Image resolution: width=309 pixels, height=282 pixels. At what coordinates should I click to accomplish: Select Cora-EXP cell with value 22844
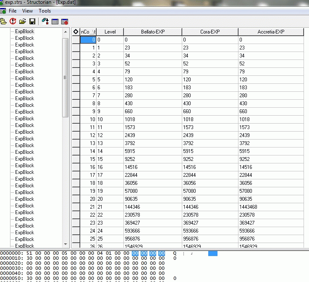coord(210,175)
